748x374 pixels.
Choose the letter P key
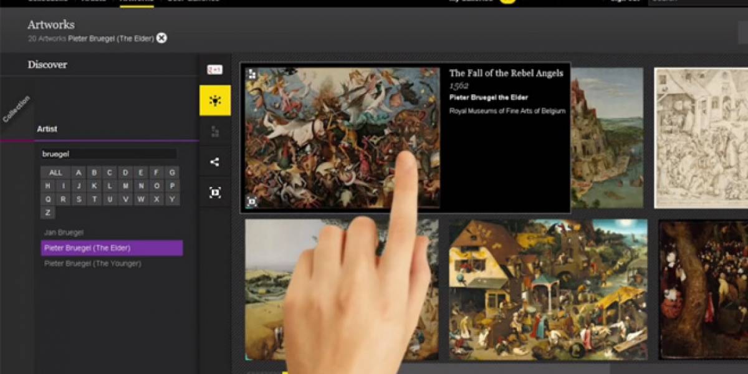coord(173,186)
